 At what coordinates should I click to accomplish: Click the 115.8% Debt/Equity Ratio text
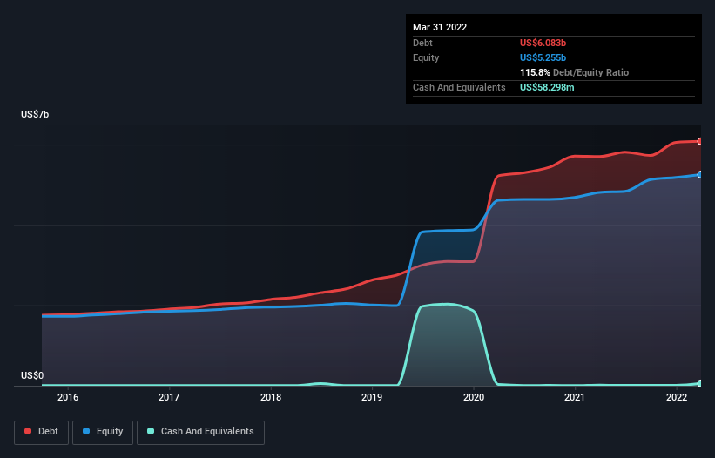pyautogui.click(x=574, y=72)
